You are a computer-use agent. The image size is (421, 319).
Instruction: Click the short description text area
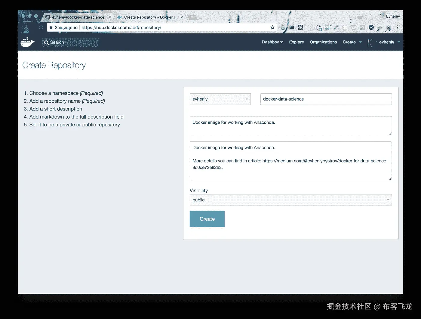coord(291,125)
